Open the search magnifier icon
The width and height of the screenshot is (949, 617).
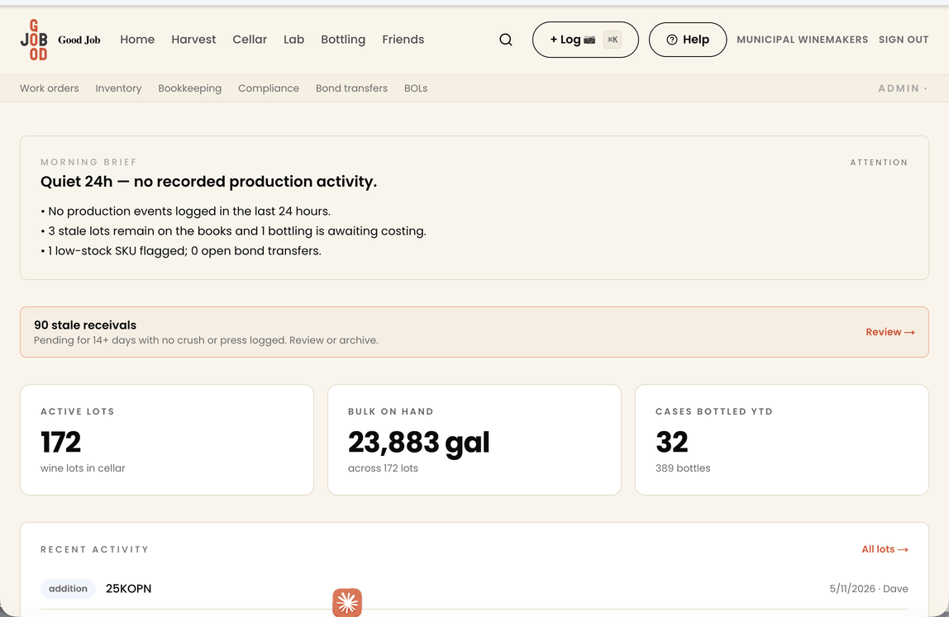(506, 40)
